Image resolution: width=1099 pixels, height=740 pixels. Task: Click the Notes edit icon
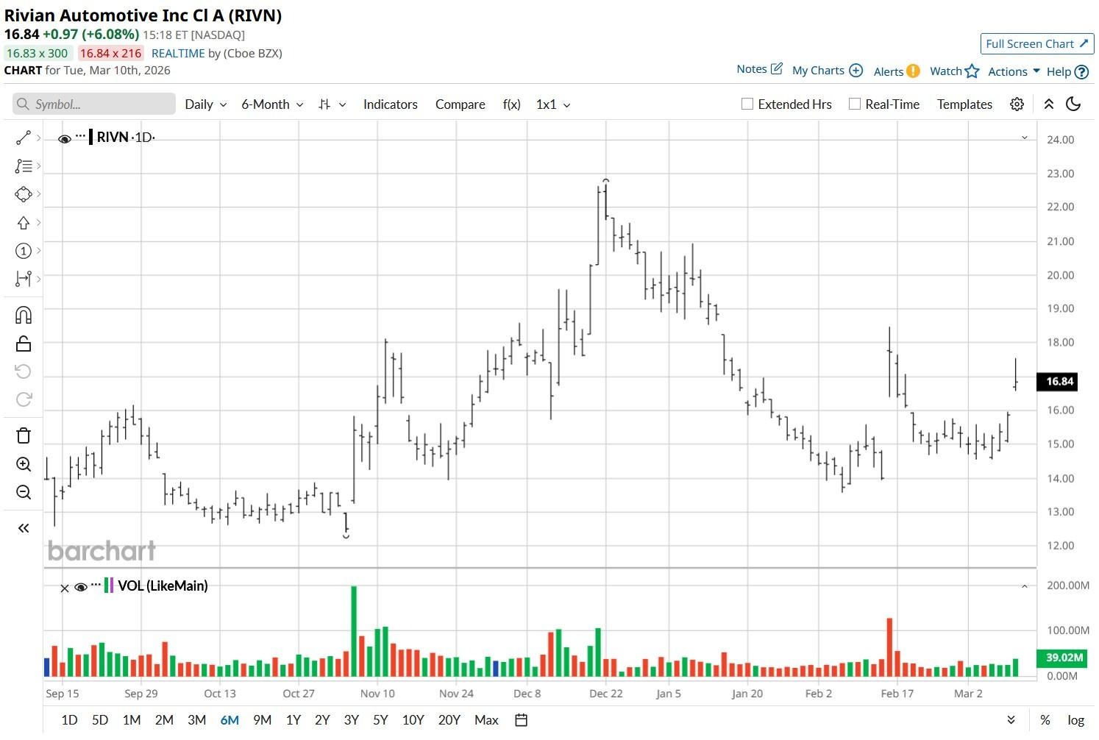point(776,68)
